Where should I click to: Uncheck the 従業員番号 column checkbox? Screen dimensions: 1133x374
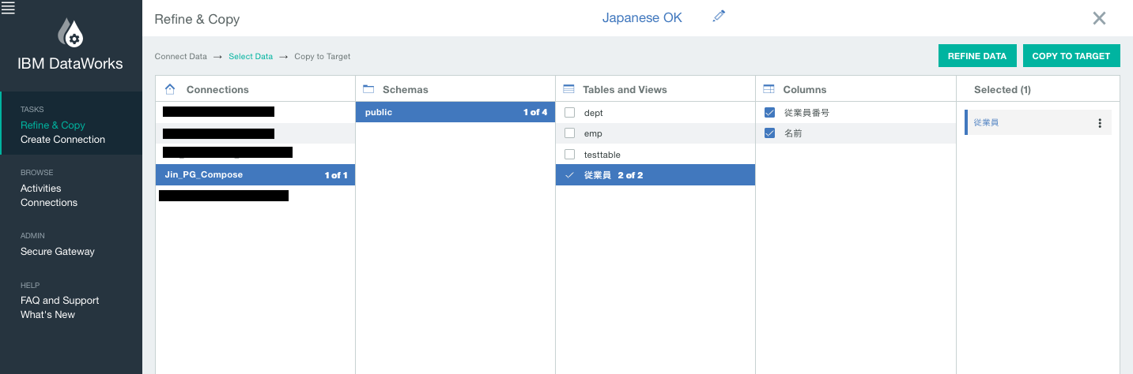(769, 113)
